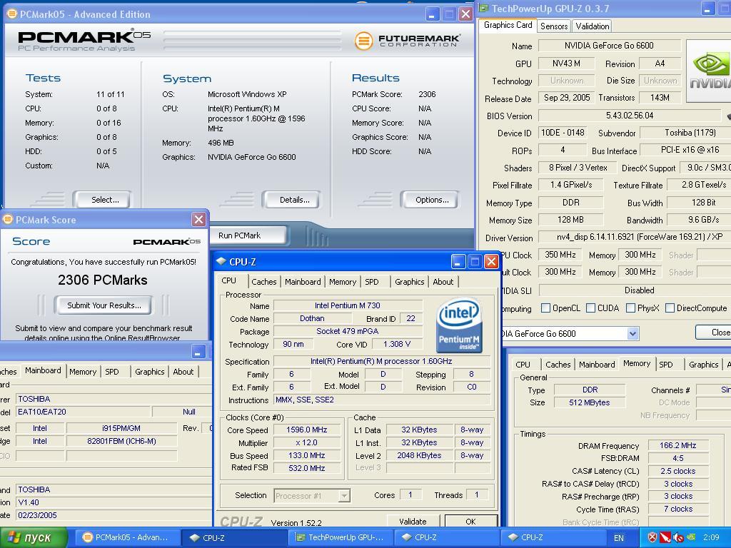Click the GPU-Z title bar icon

(x=484, y=9)
